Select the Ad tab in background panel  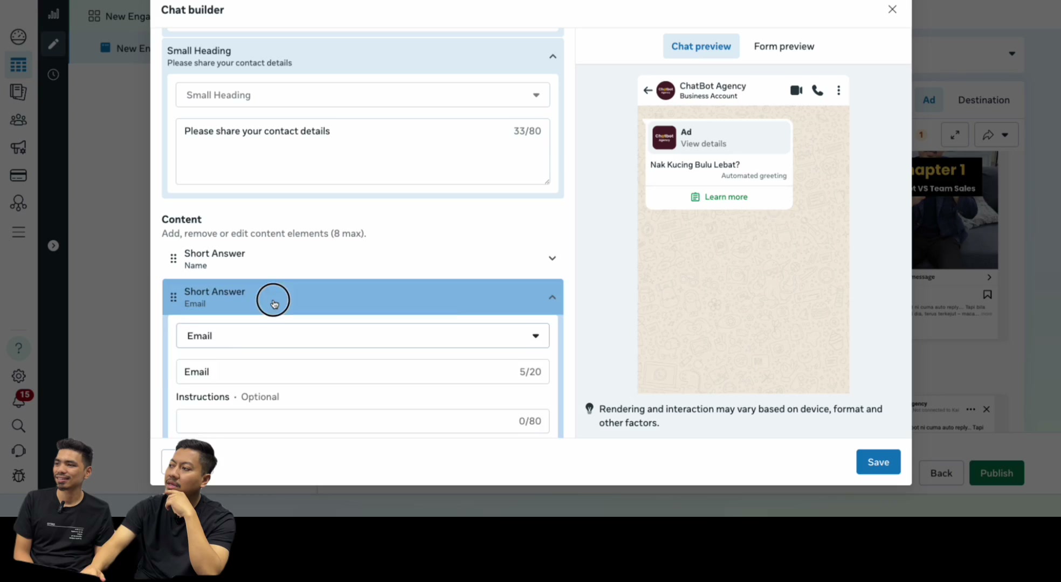click(x=928, y=100)
